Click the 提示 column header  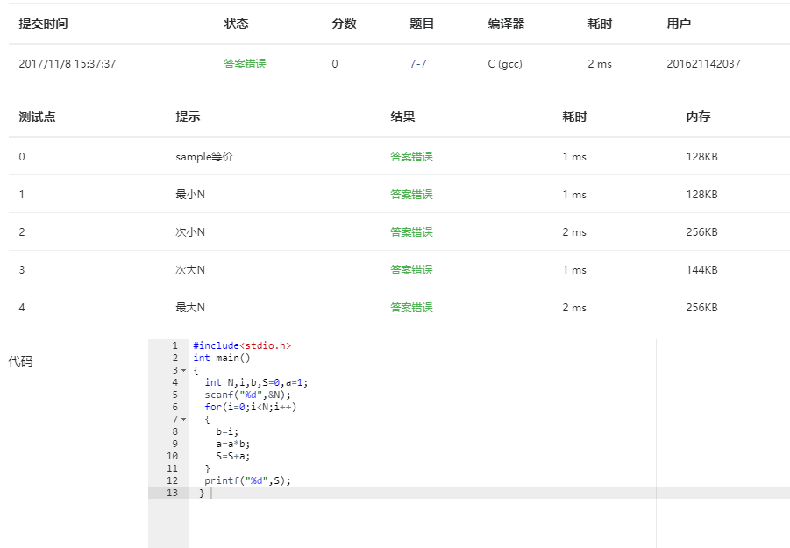[188, 117]
